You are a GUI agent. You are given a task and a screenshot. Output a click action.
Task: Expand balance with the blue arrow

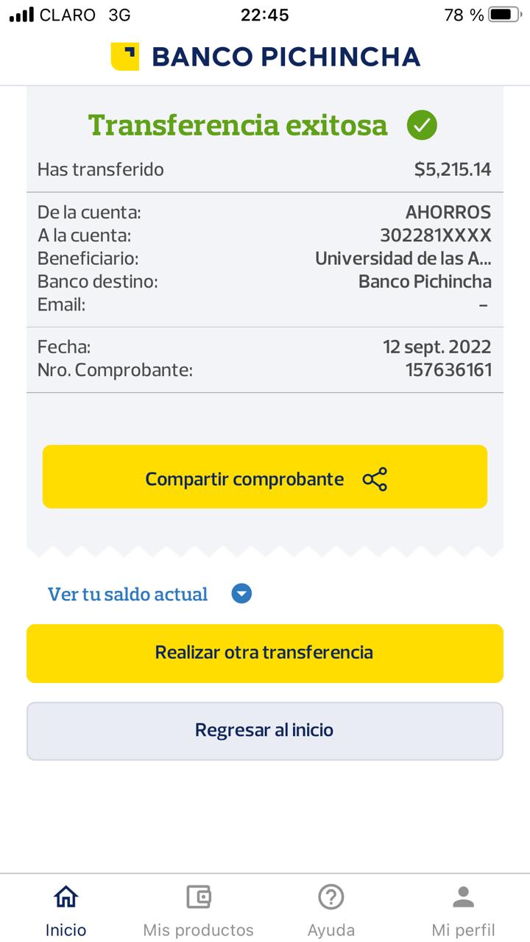241,594
